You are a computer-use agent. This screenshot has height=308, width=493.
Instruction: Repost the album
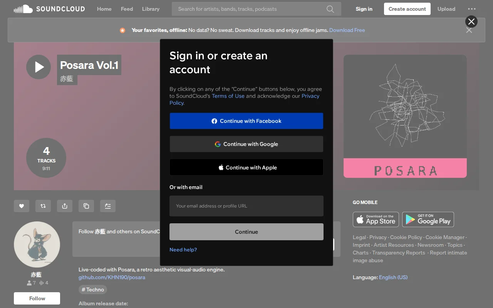pyautogui.click(x=43, y=206)
